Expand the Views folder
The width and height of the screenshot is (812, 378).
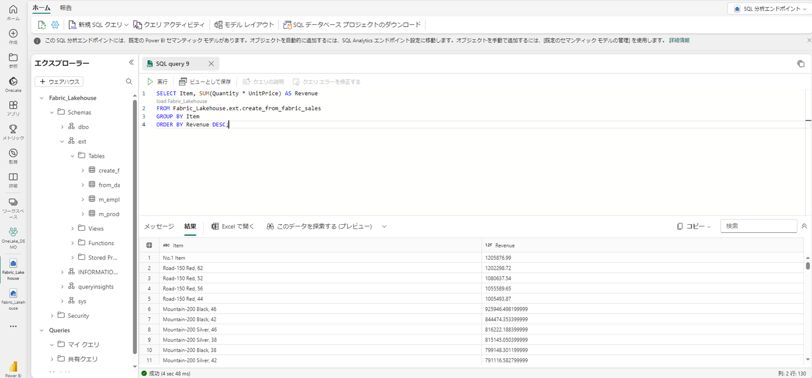pos(72,229)
